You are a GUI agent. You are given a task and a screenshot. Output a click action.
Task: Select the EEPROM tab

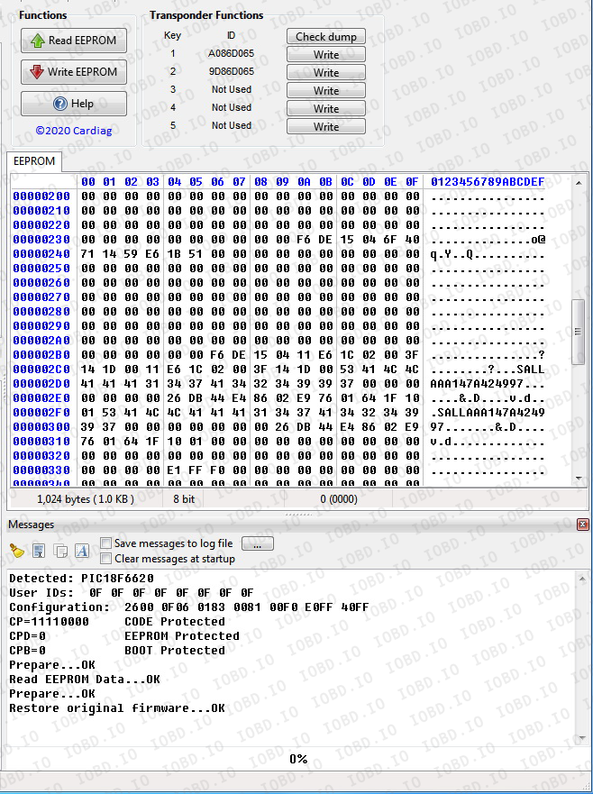tap(34, 161)
